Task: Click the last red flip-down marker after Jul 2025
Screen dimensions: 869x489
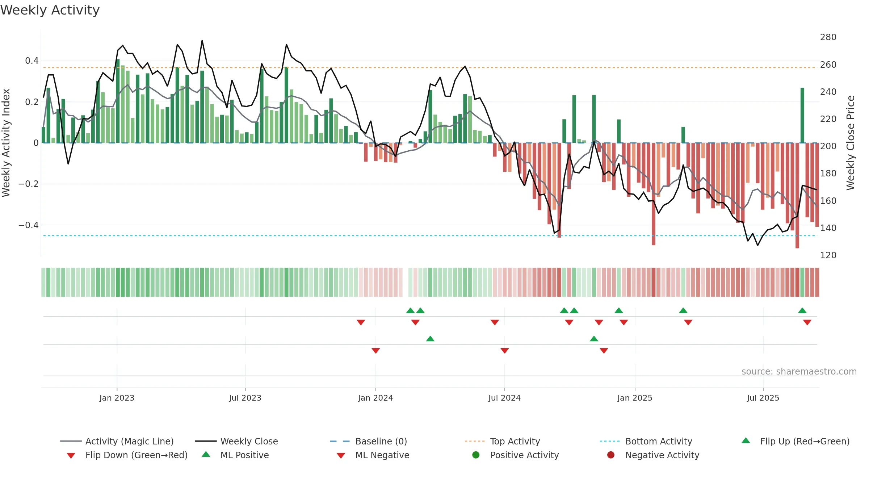Action: [807, 322]
